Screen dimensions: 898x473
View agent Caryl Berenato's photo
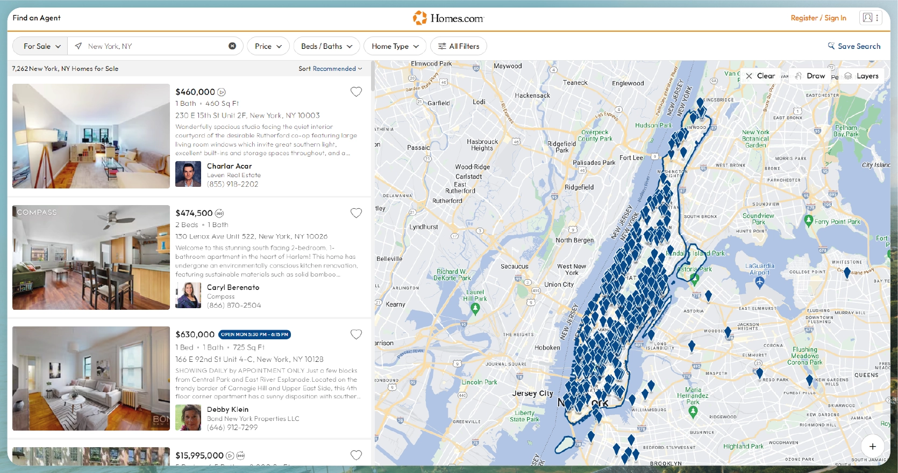click(188, 295)
